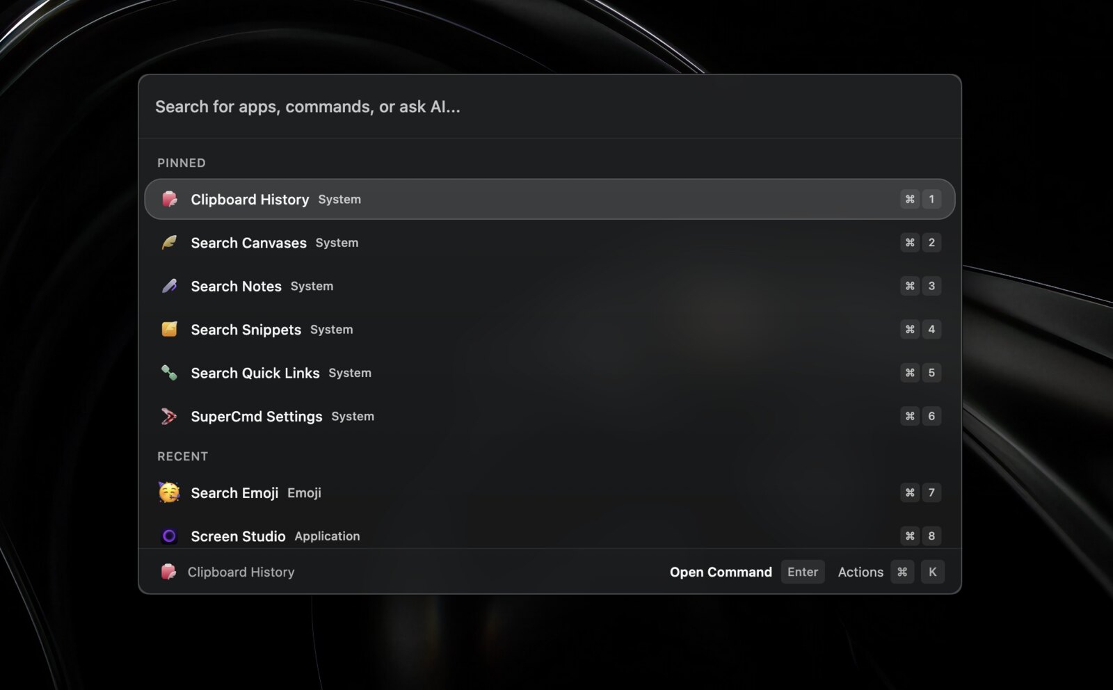Click the shortcut number 8 badge

931,536
